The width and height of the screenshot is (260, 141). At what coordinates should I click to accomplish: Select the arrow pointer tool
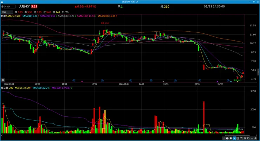coord(234,138)
